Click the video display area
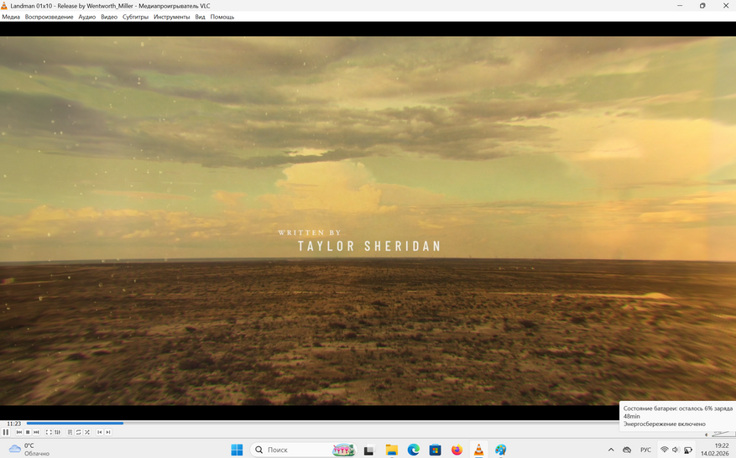The width and height of the screenshot is (736, 458). click(x=368, y=221)
